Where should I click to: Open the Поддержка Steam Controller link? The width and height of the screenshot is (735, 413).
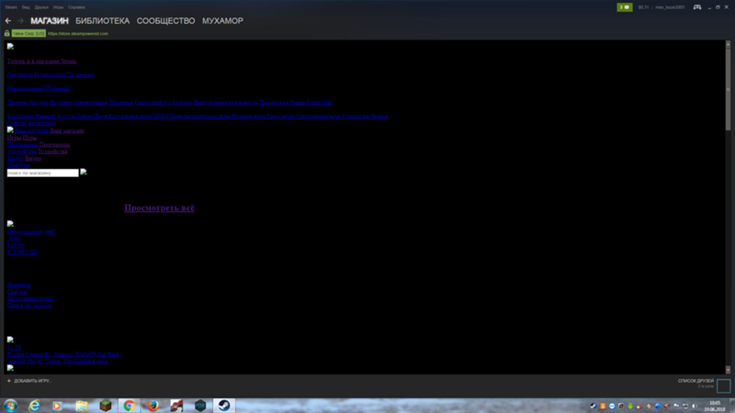pyautogui.click(x=295, y=103)
